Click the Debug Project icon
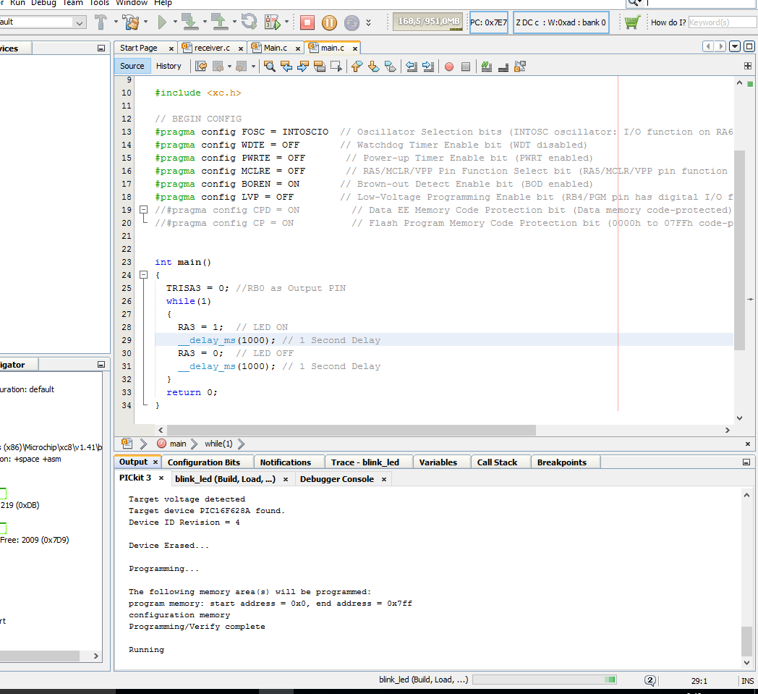 pos(273,22)
